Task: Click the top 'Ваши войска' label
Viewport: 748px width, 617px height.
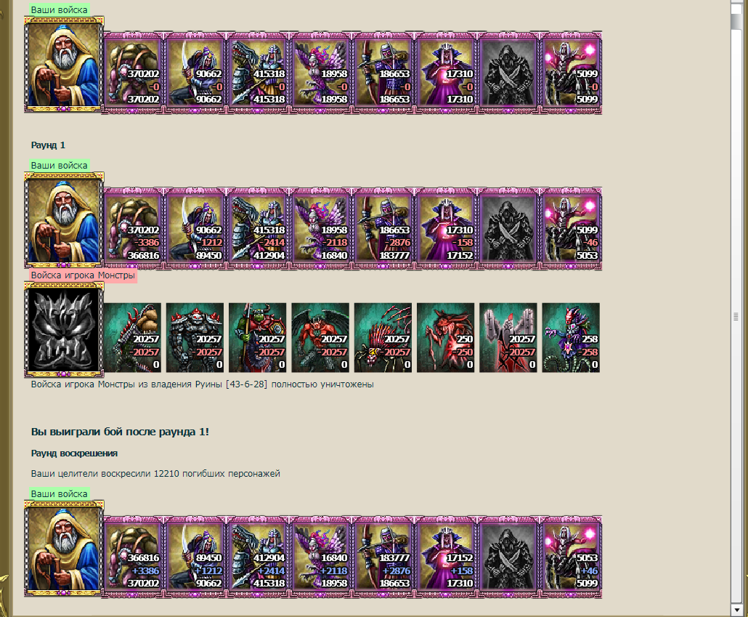Action: coord(59,9)
